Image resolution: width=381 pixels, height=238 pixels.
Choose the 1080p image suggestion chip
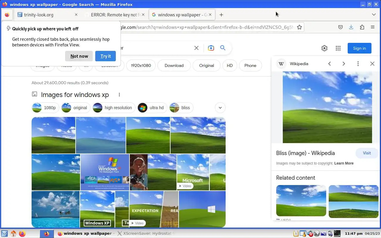(46, 108)
